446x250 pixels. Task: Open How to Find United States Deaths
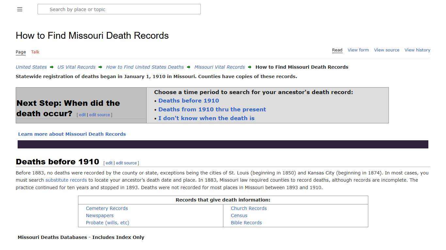point(145,67)
